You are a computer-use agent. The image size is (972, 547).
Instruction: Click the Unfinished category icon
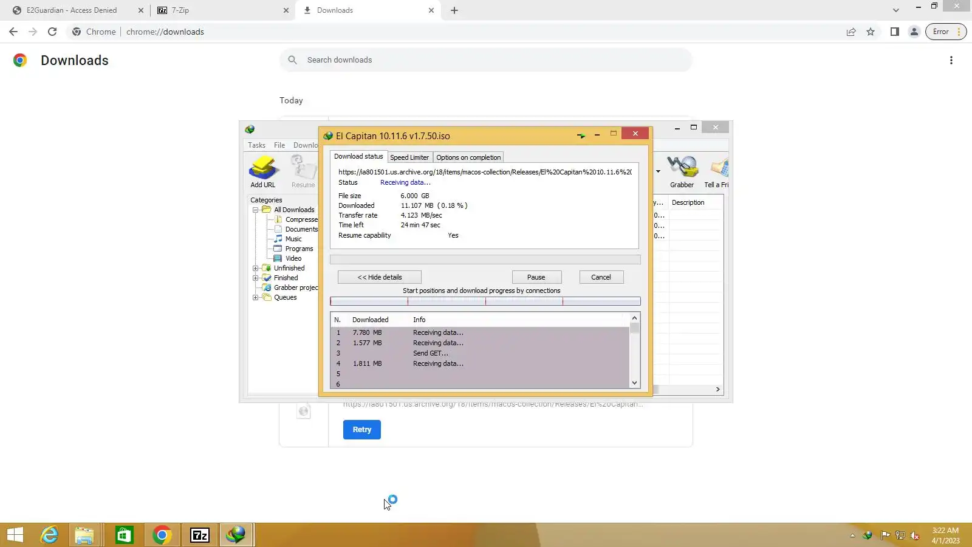coord(266,268)
